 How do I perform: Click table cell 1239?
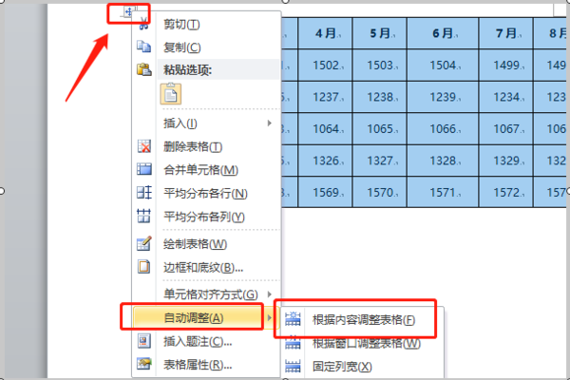click(x=443, y=97)
